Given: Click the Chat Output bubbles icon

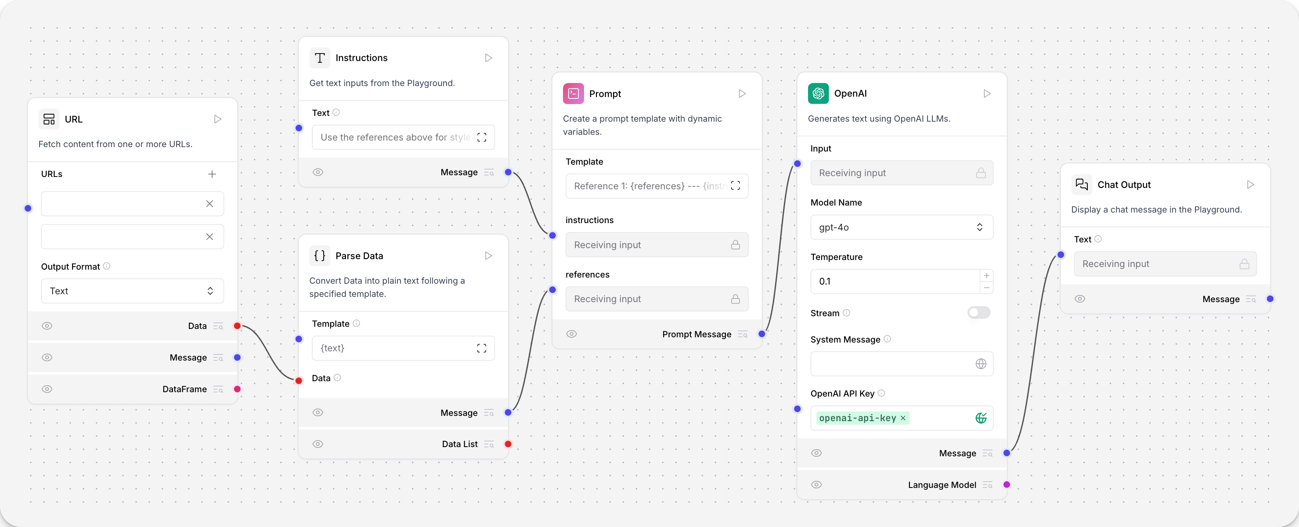Looking at the screenshot, I should coord(1082,184).
